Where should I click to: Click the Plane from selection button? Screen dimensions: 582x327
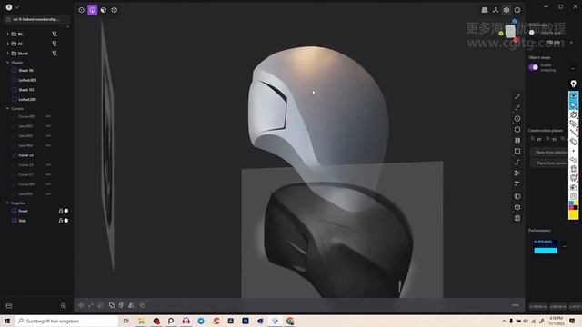coord(549,152)
